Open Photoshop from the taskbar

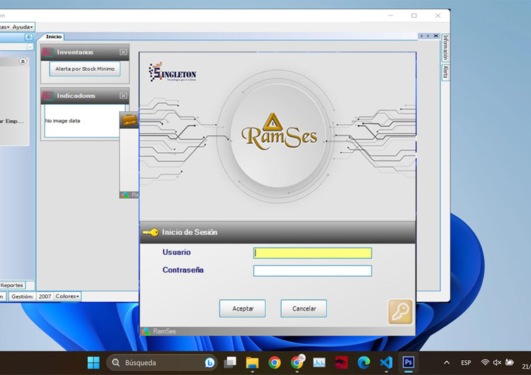point(409,362)
